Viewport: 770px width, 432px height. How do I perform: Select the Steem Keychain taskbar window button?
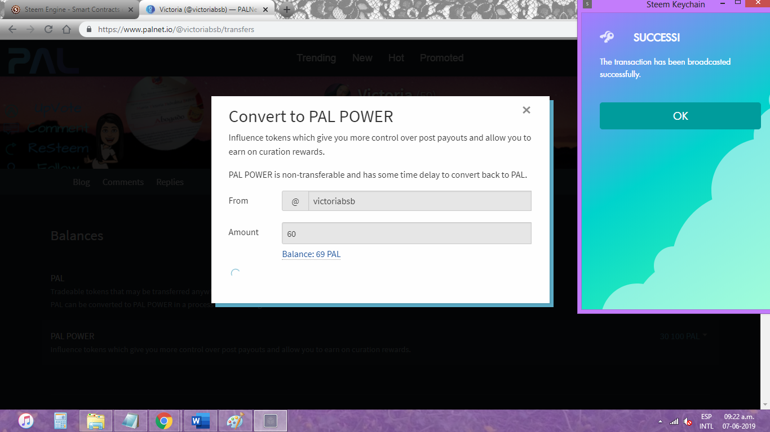(x=271, y=421)
